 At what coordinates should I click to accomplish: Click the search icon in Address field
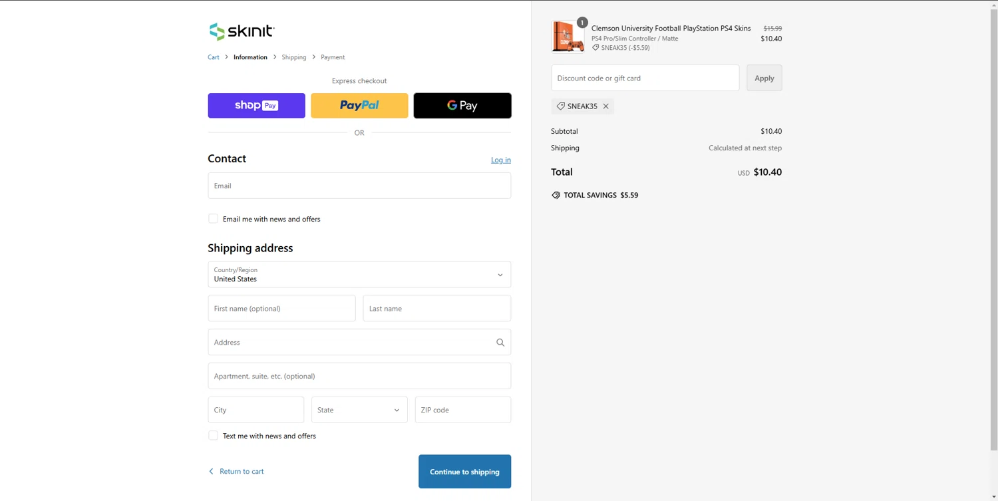[500, 343]
